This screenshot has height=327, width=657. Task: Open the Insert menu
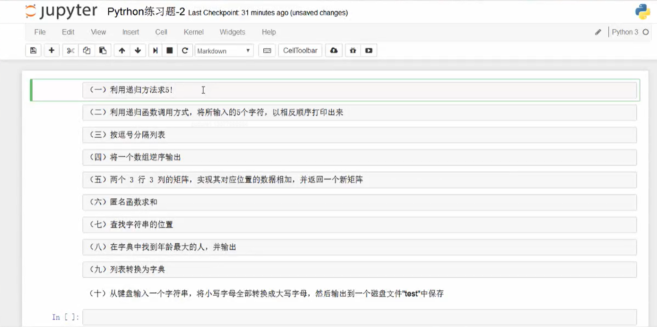[130, 32]
